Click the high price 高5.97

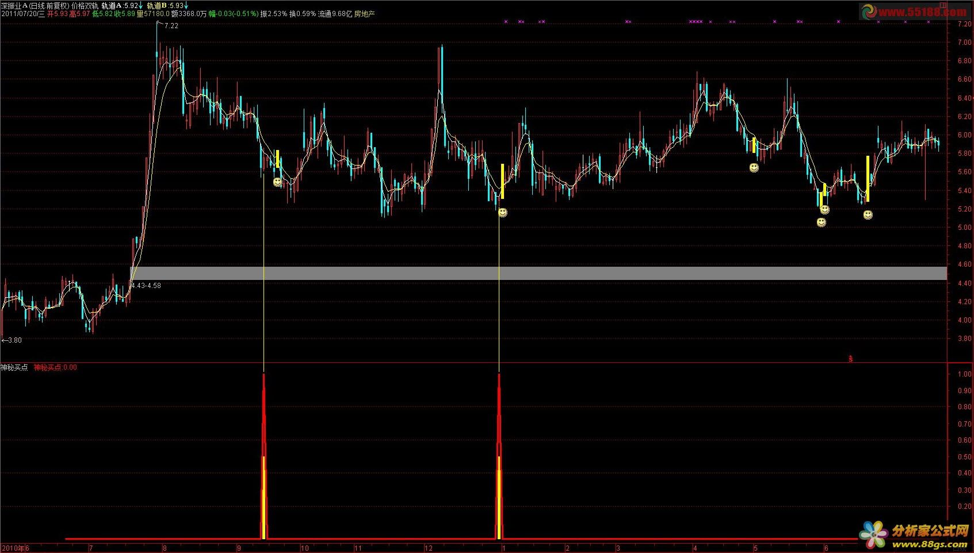79,13
